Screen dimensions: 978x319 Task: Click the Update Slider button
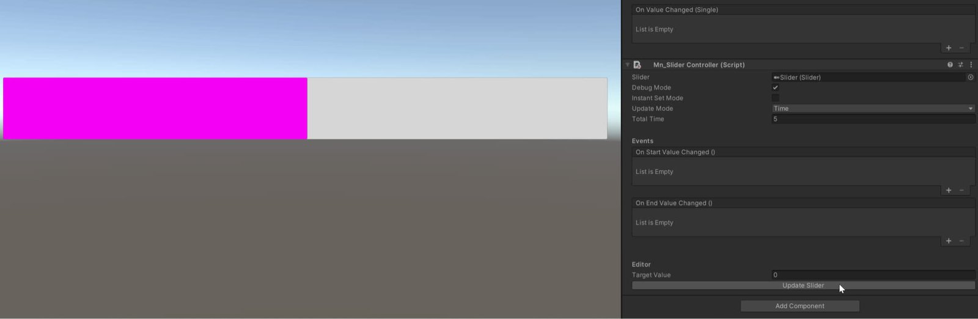point(803,285)
